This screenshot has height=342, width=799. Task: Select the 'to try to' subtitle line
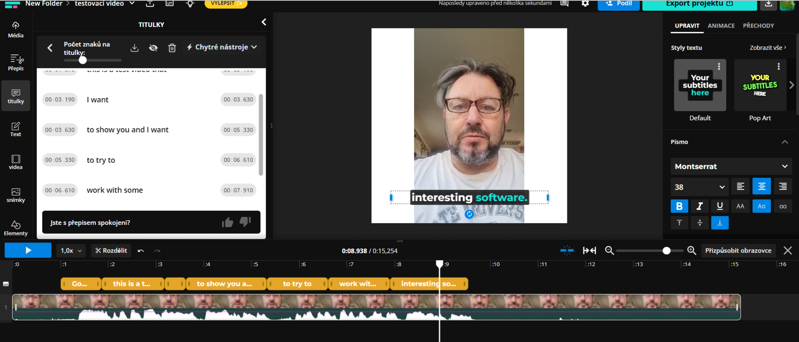(101, 160)
